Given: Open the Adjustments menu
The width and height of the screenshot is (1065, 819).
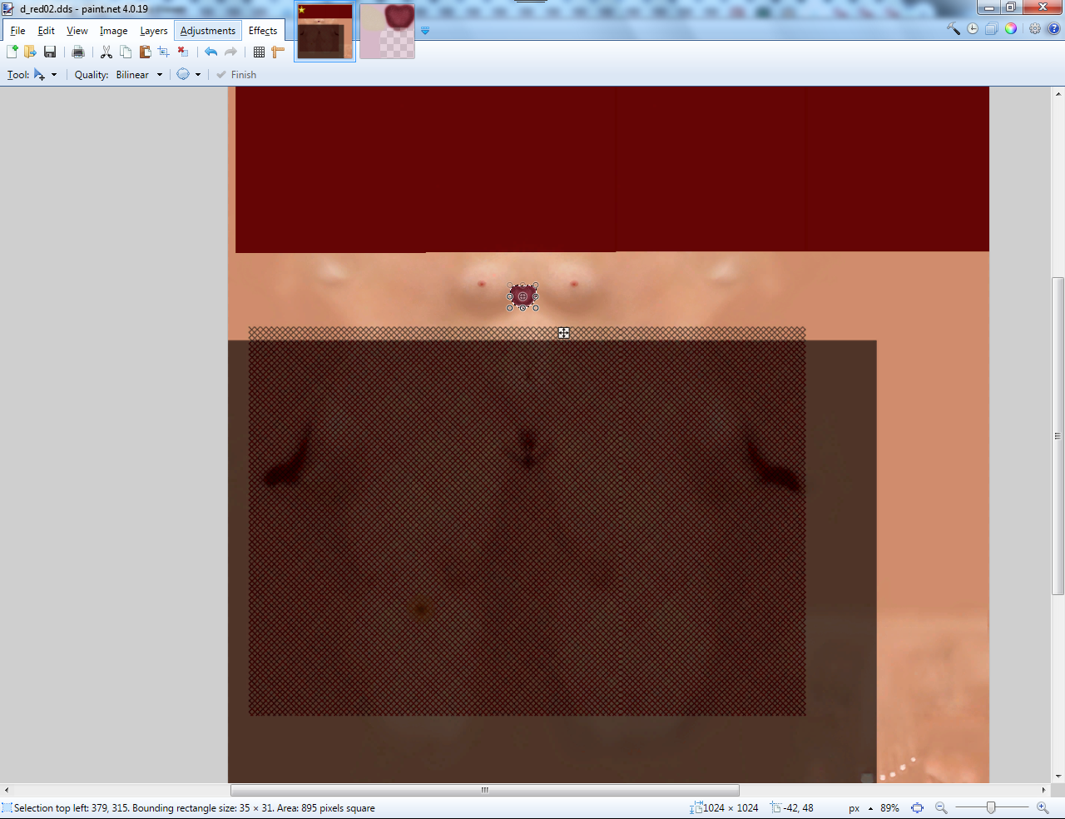Looking at the screenshot, I should tap(208, 31).
